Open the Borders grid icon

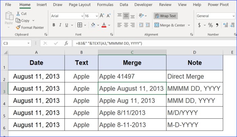pos(80,25)
